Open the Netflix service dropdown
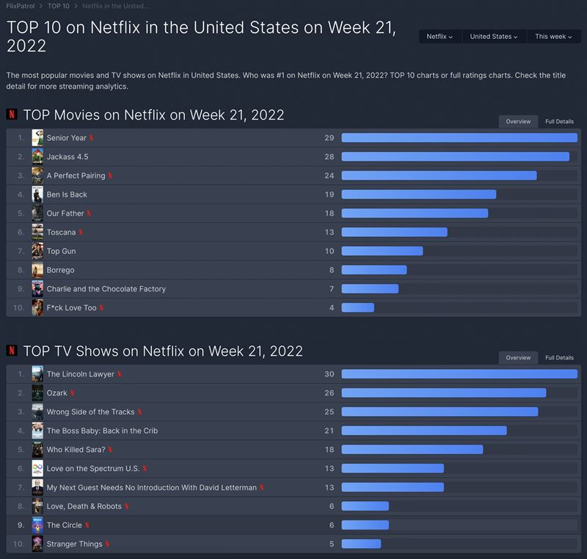The width and height of the screenshot is (587, 559). (440, 37)
